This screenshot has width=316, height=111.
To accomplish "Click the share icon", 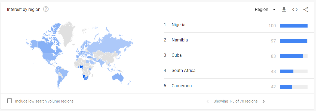I will click(x=306, y=10).
